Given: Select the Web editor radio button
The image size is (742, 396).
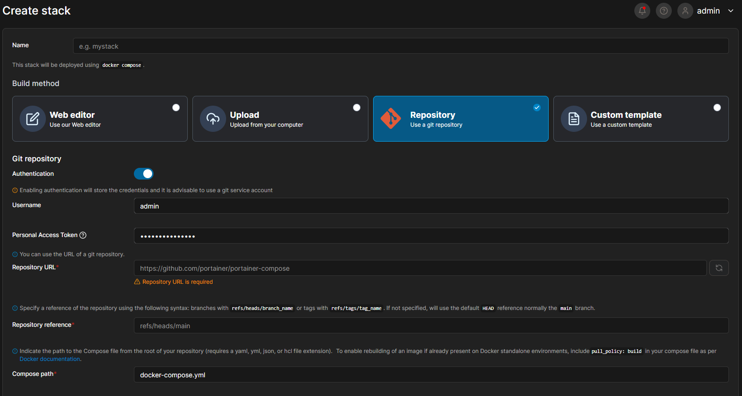Looking at the screenshot, I should click(x=176, y=108).
